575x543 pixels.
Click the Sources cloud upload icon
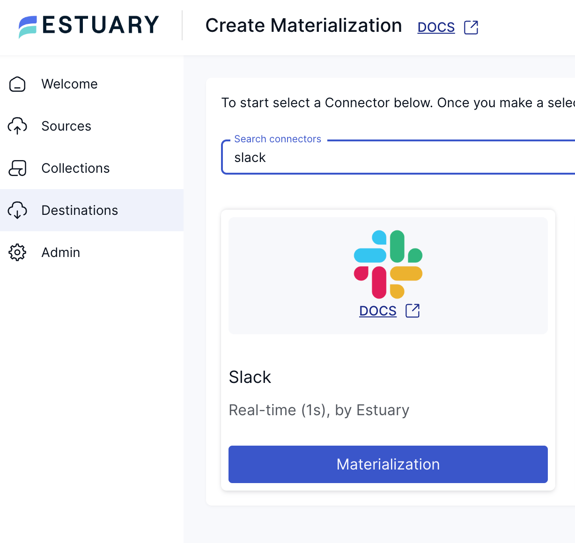click(17, 126)
